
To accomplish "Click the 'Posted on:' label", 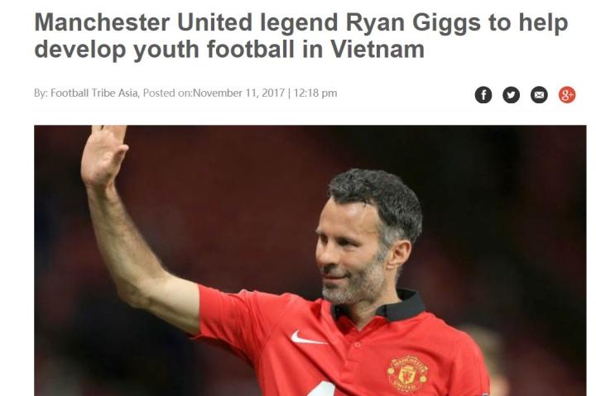I will point(167,93).
